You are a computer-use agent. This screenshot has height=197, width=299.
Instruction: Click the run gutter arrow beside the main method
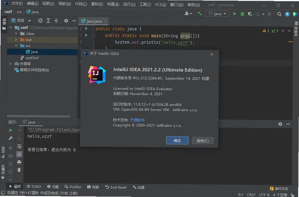tap(86, 35)
